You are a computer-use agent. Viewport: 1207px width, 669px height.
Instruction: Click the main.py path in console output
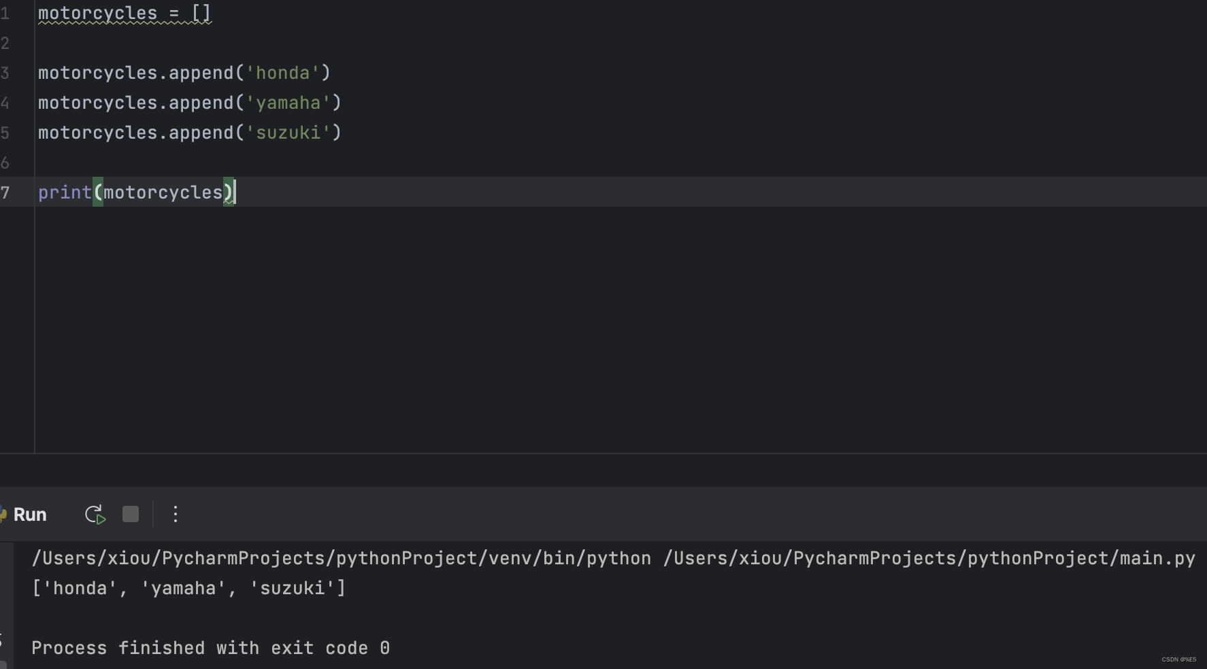(x=929, y=558)
